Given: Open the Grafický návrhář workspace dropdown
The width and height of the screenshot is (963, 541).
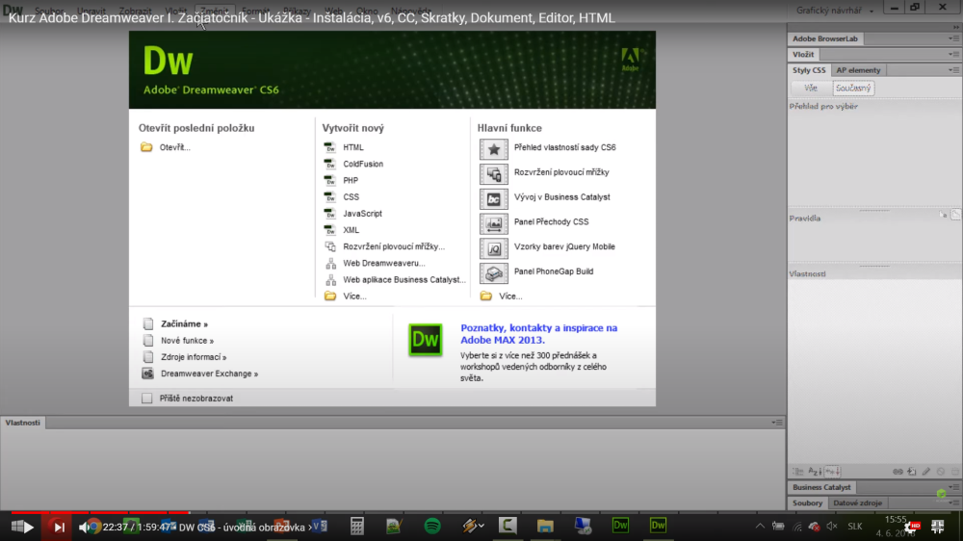Looking at the screenshot, I should pyautogui.click(x=835, y=11).
